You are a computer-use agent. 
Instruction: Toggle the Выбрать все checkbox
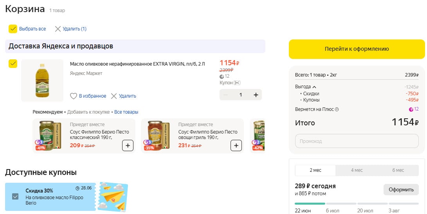[x=13, y=29]
